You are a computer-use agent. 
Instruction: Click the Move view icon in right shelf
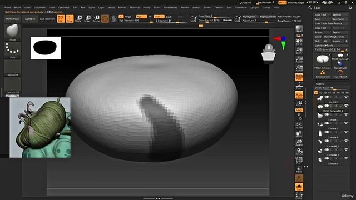pyautogui.click(x=299, y=134)
